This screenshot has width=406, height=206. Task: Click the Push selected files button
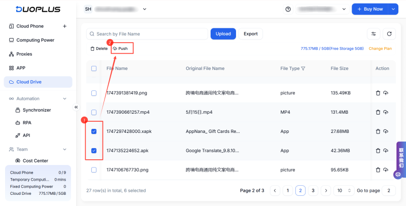point(120,49)
